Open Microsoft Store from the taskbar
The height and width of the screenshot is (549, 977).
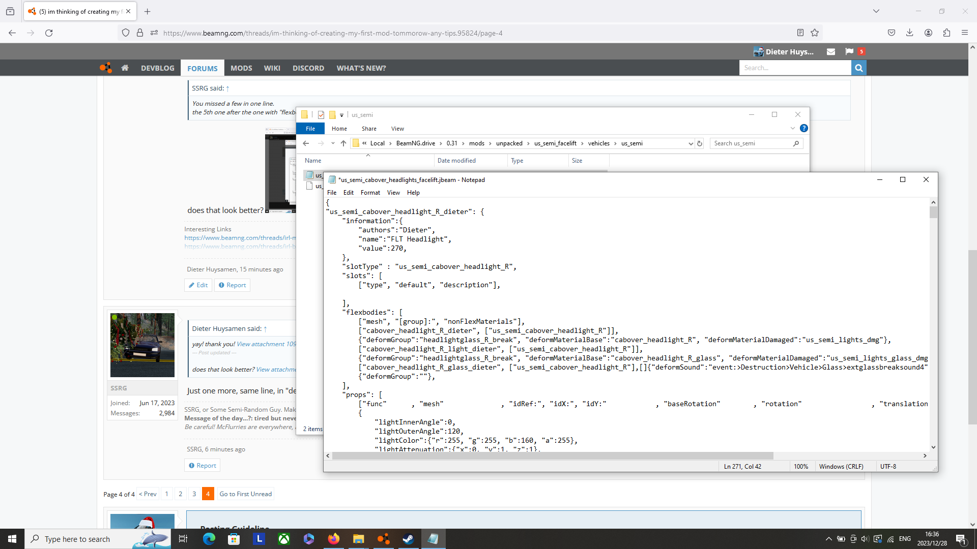[234, 539]
